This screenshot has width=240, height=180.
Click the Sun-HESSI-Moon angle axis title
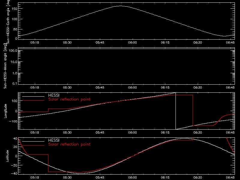[5, 66]
